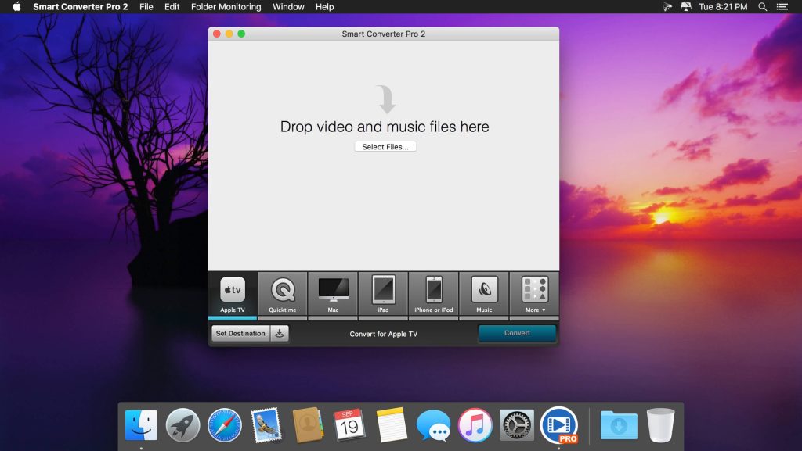802x451 pixels.
Task: Click the Convert button
Action: [x=517, y=334]
